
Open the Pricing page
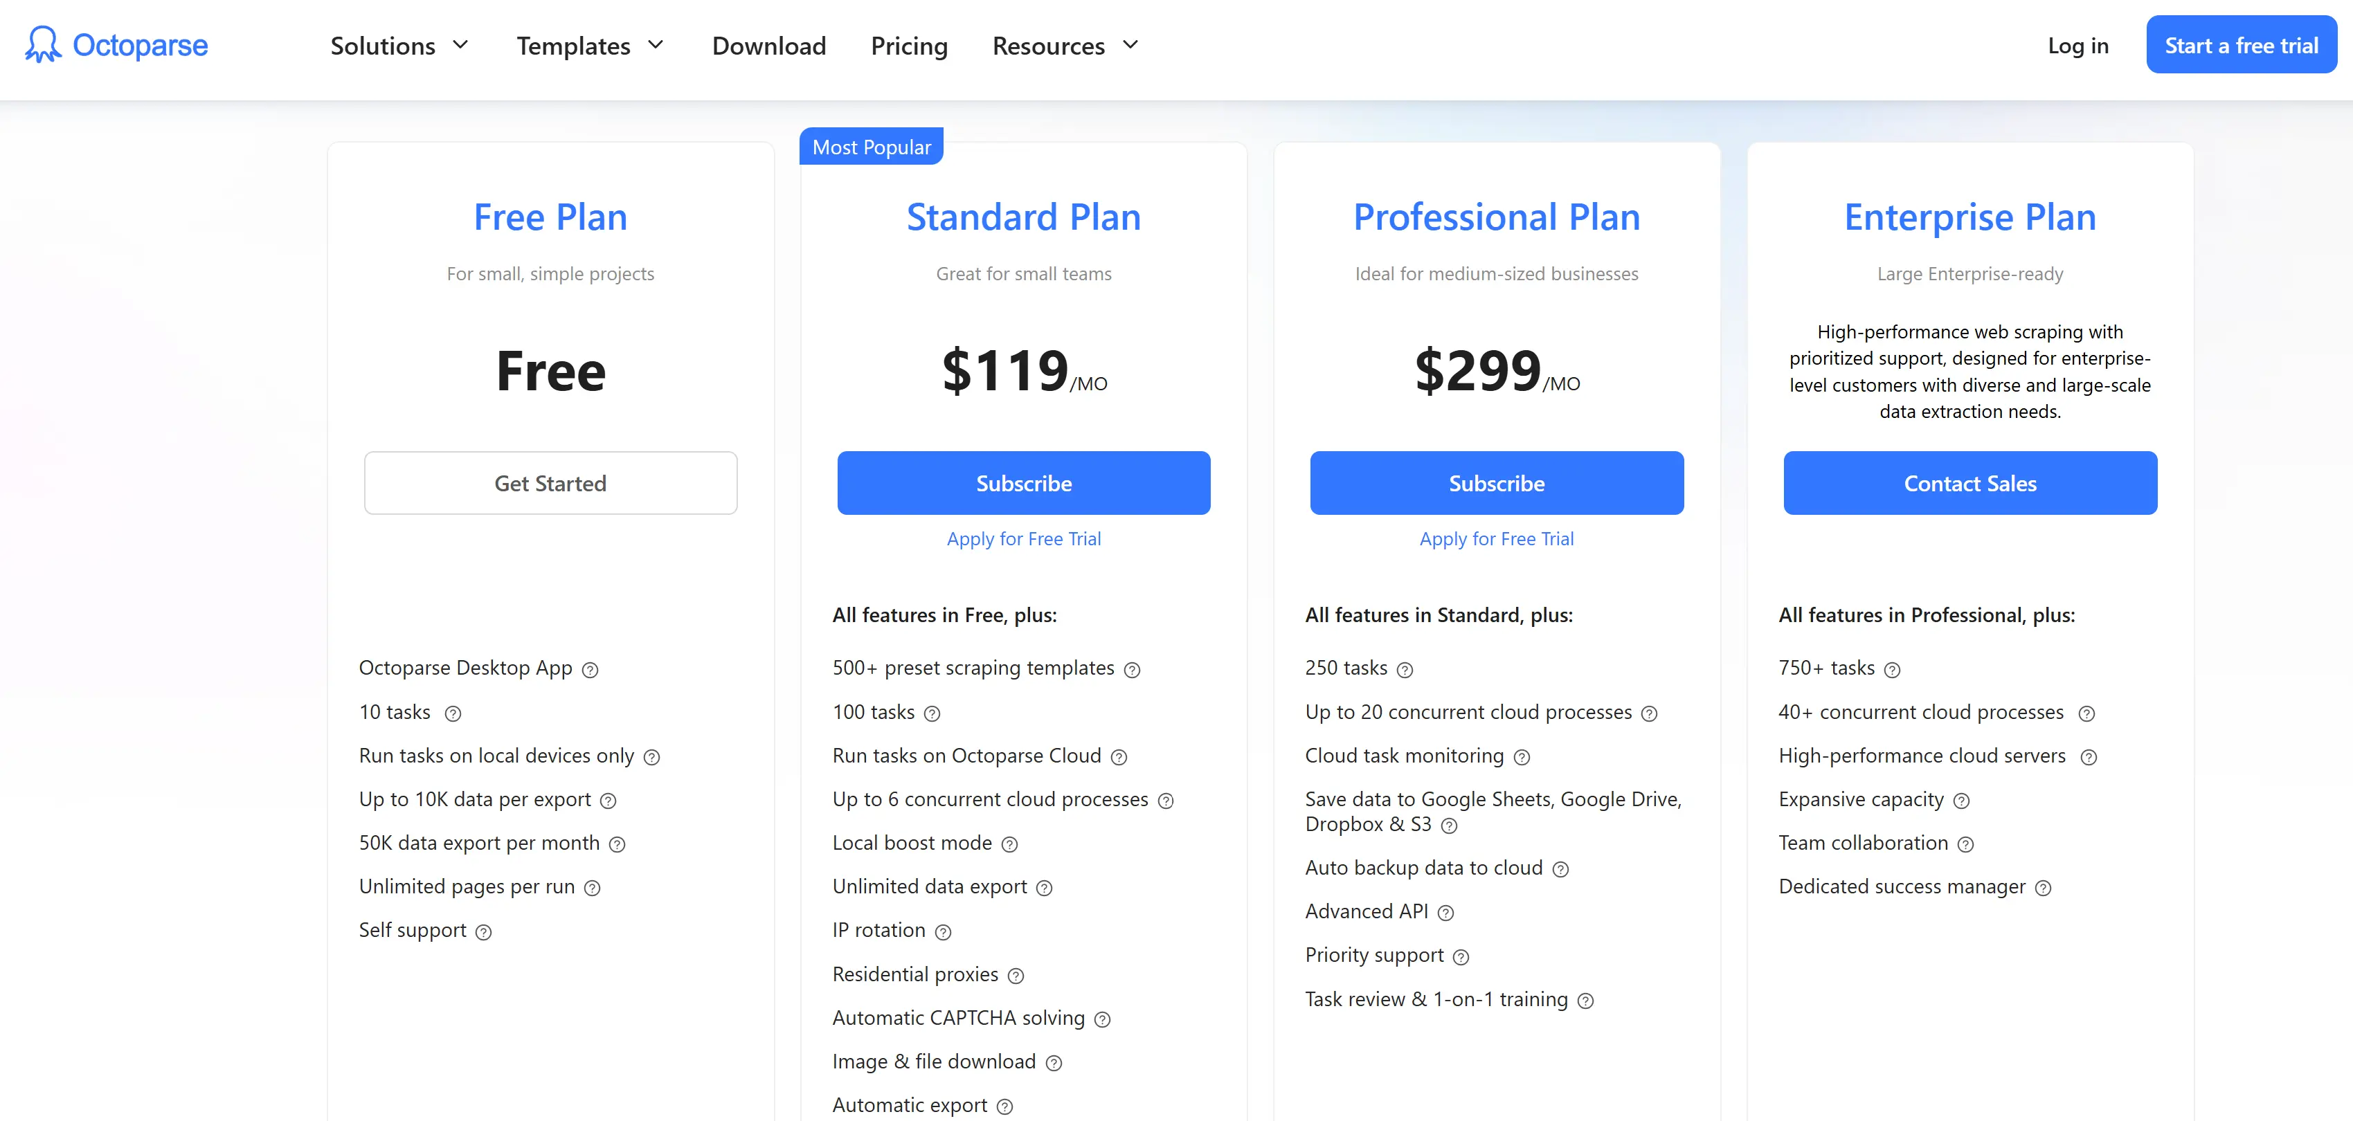pos(909,45)
